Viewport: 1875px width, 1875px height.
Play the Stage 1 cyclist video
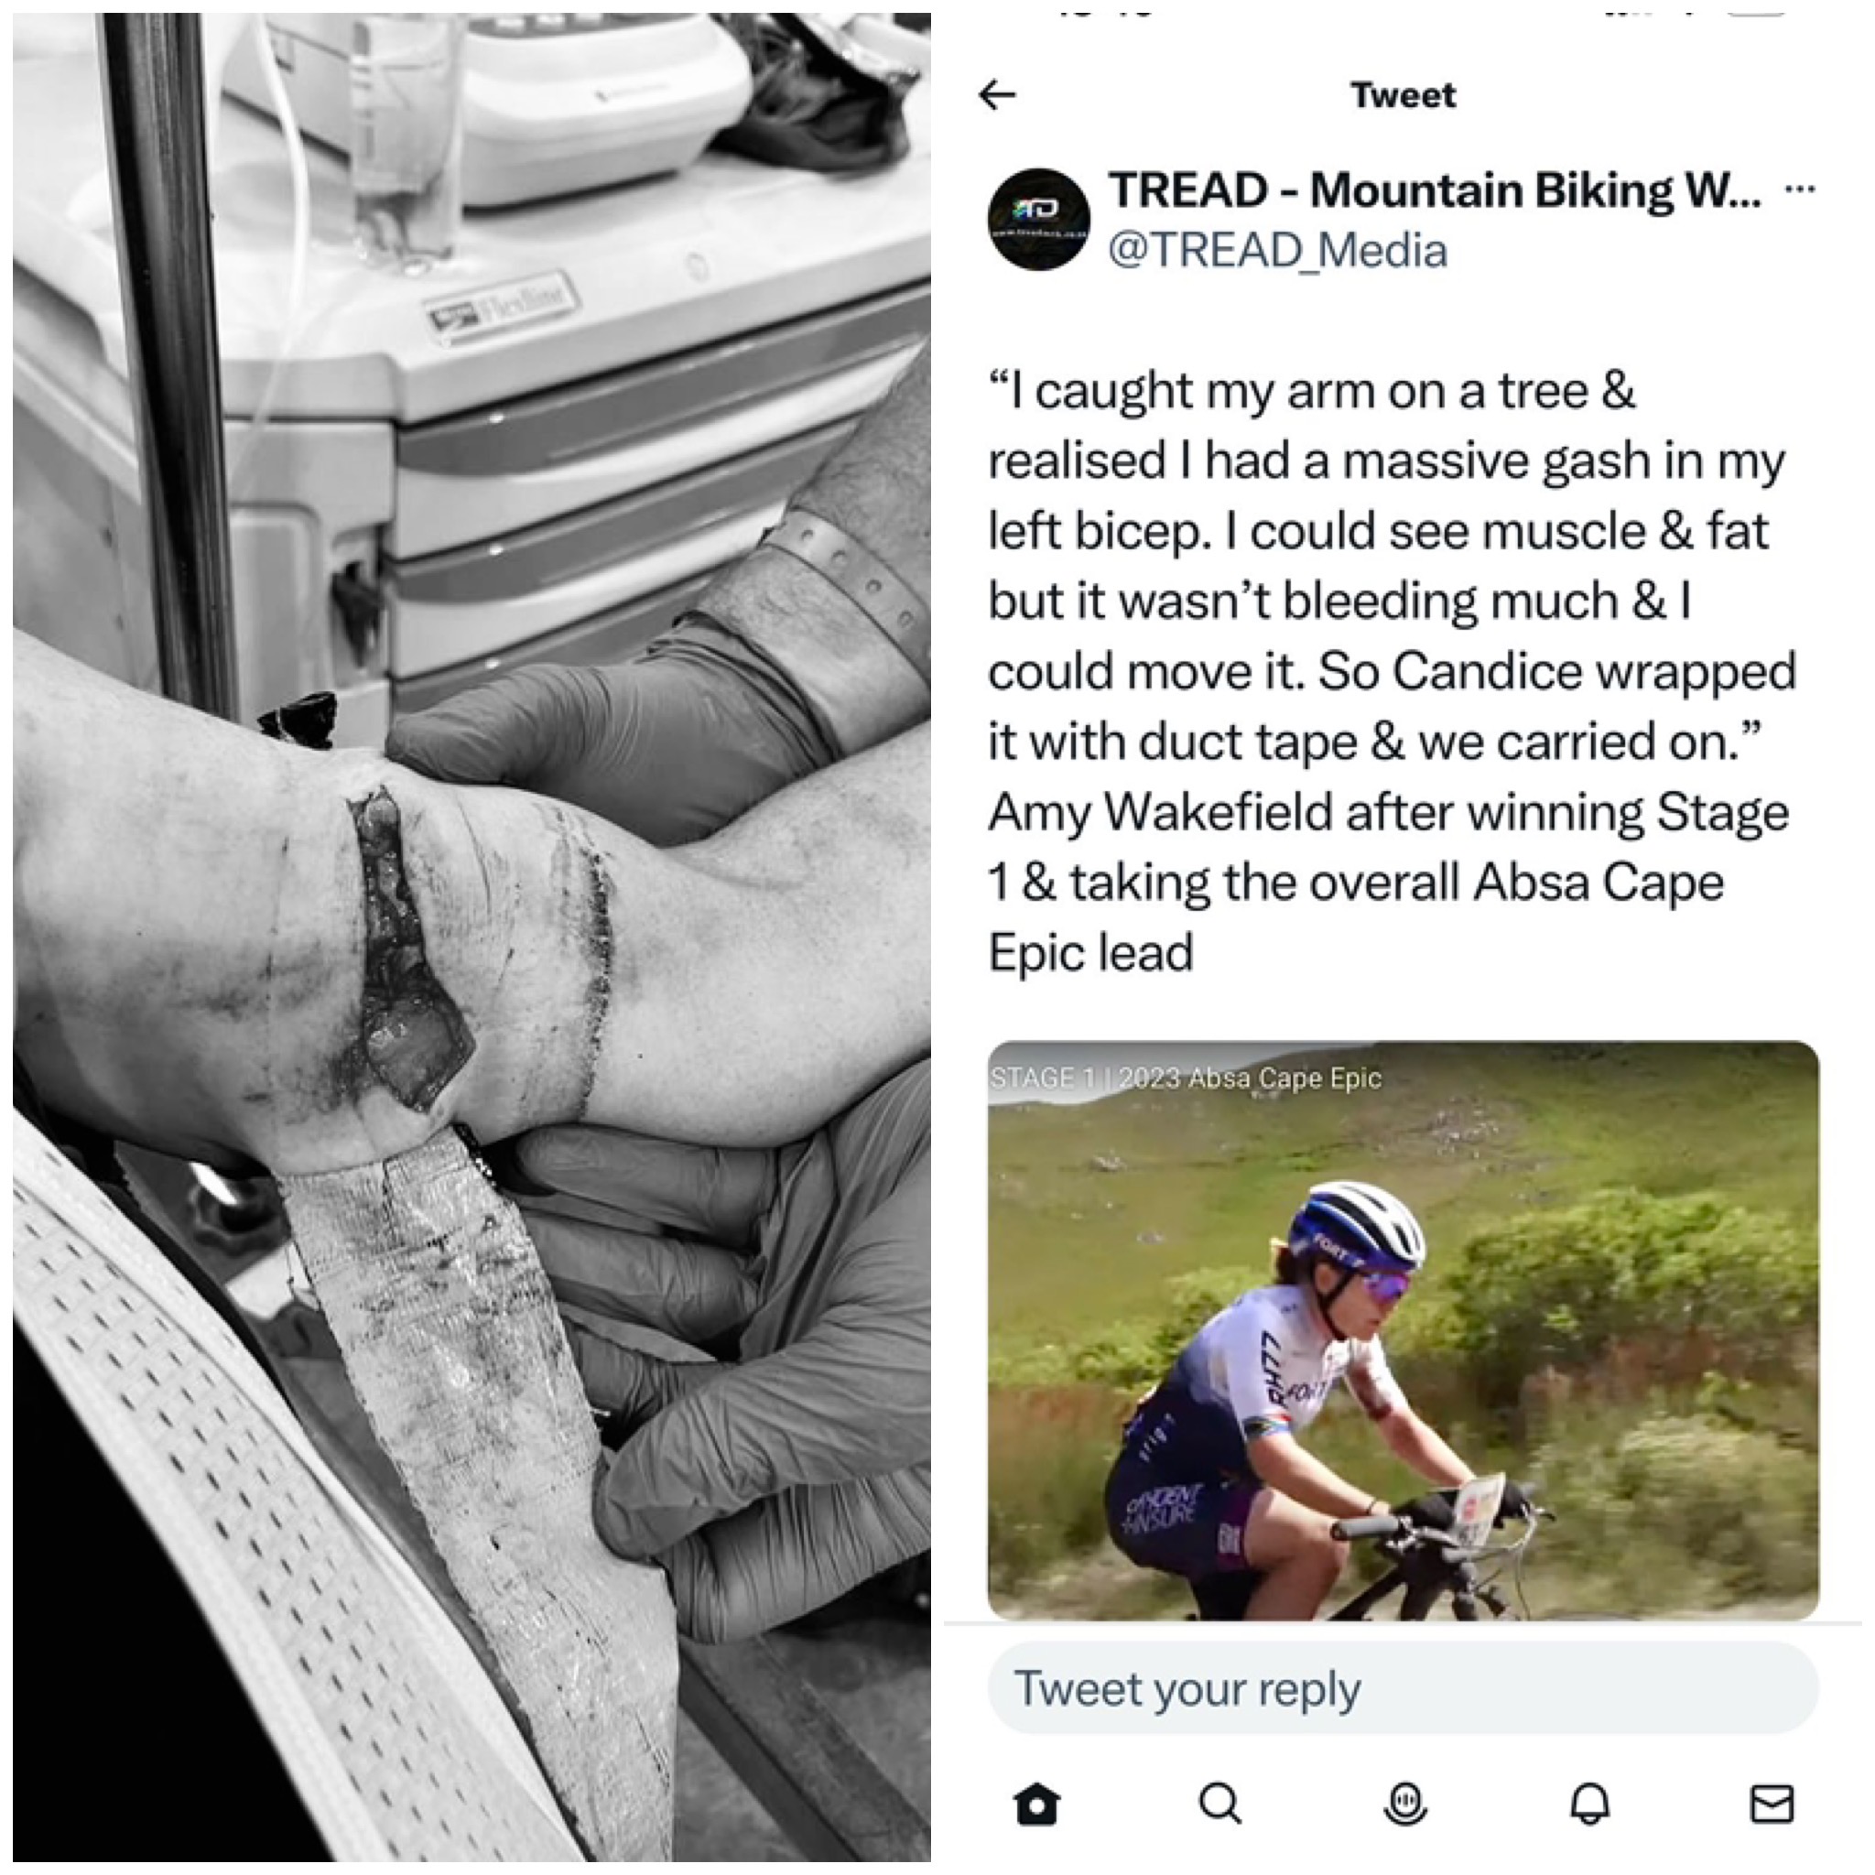(x=1403, y=1329)
